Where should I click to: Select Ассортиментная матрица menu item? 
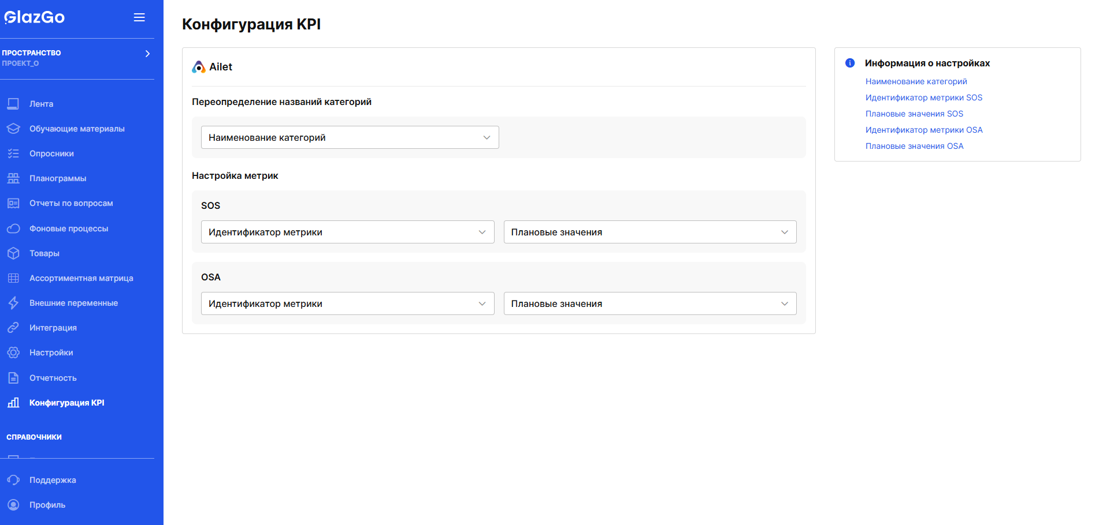tap(81, 278)
